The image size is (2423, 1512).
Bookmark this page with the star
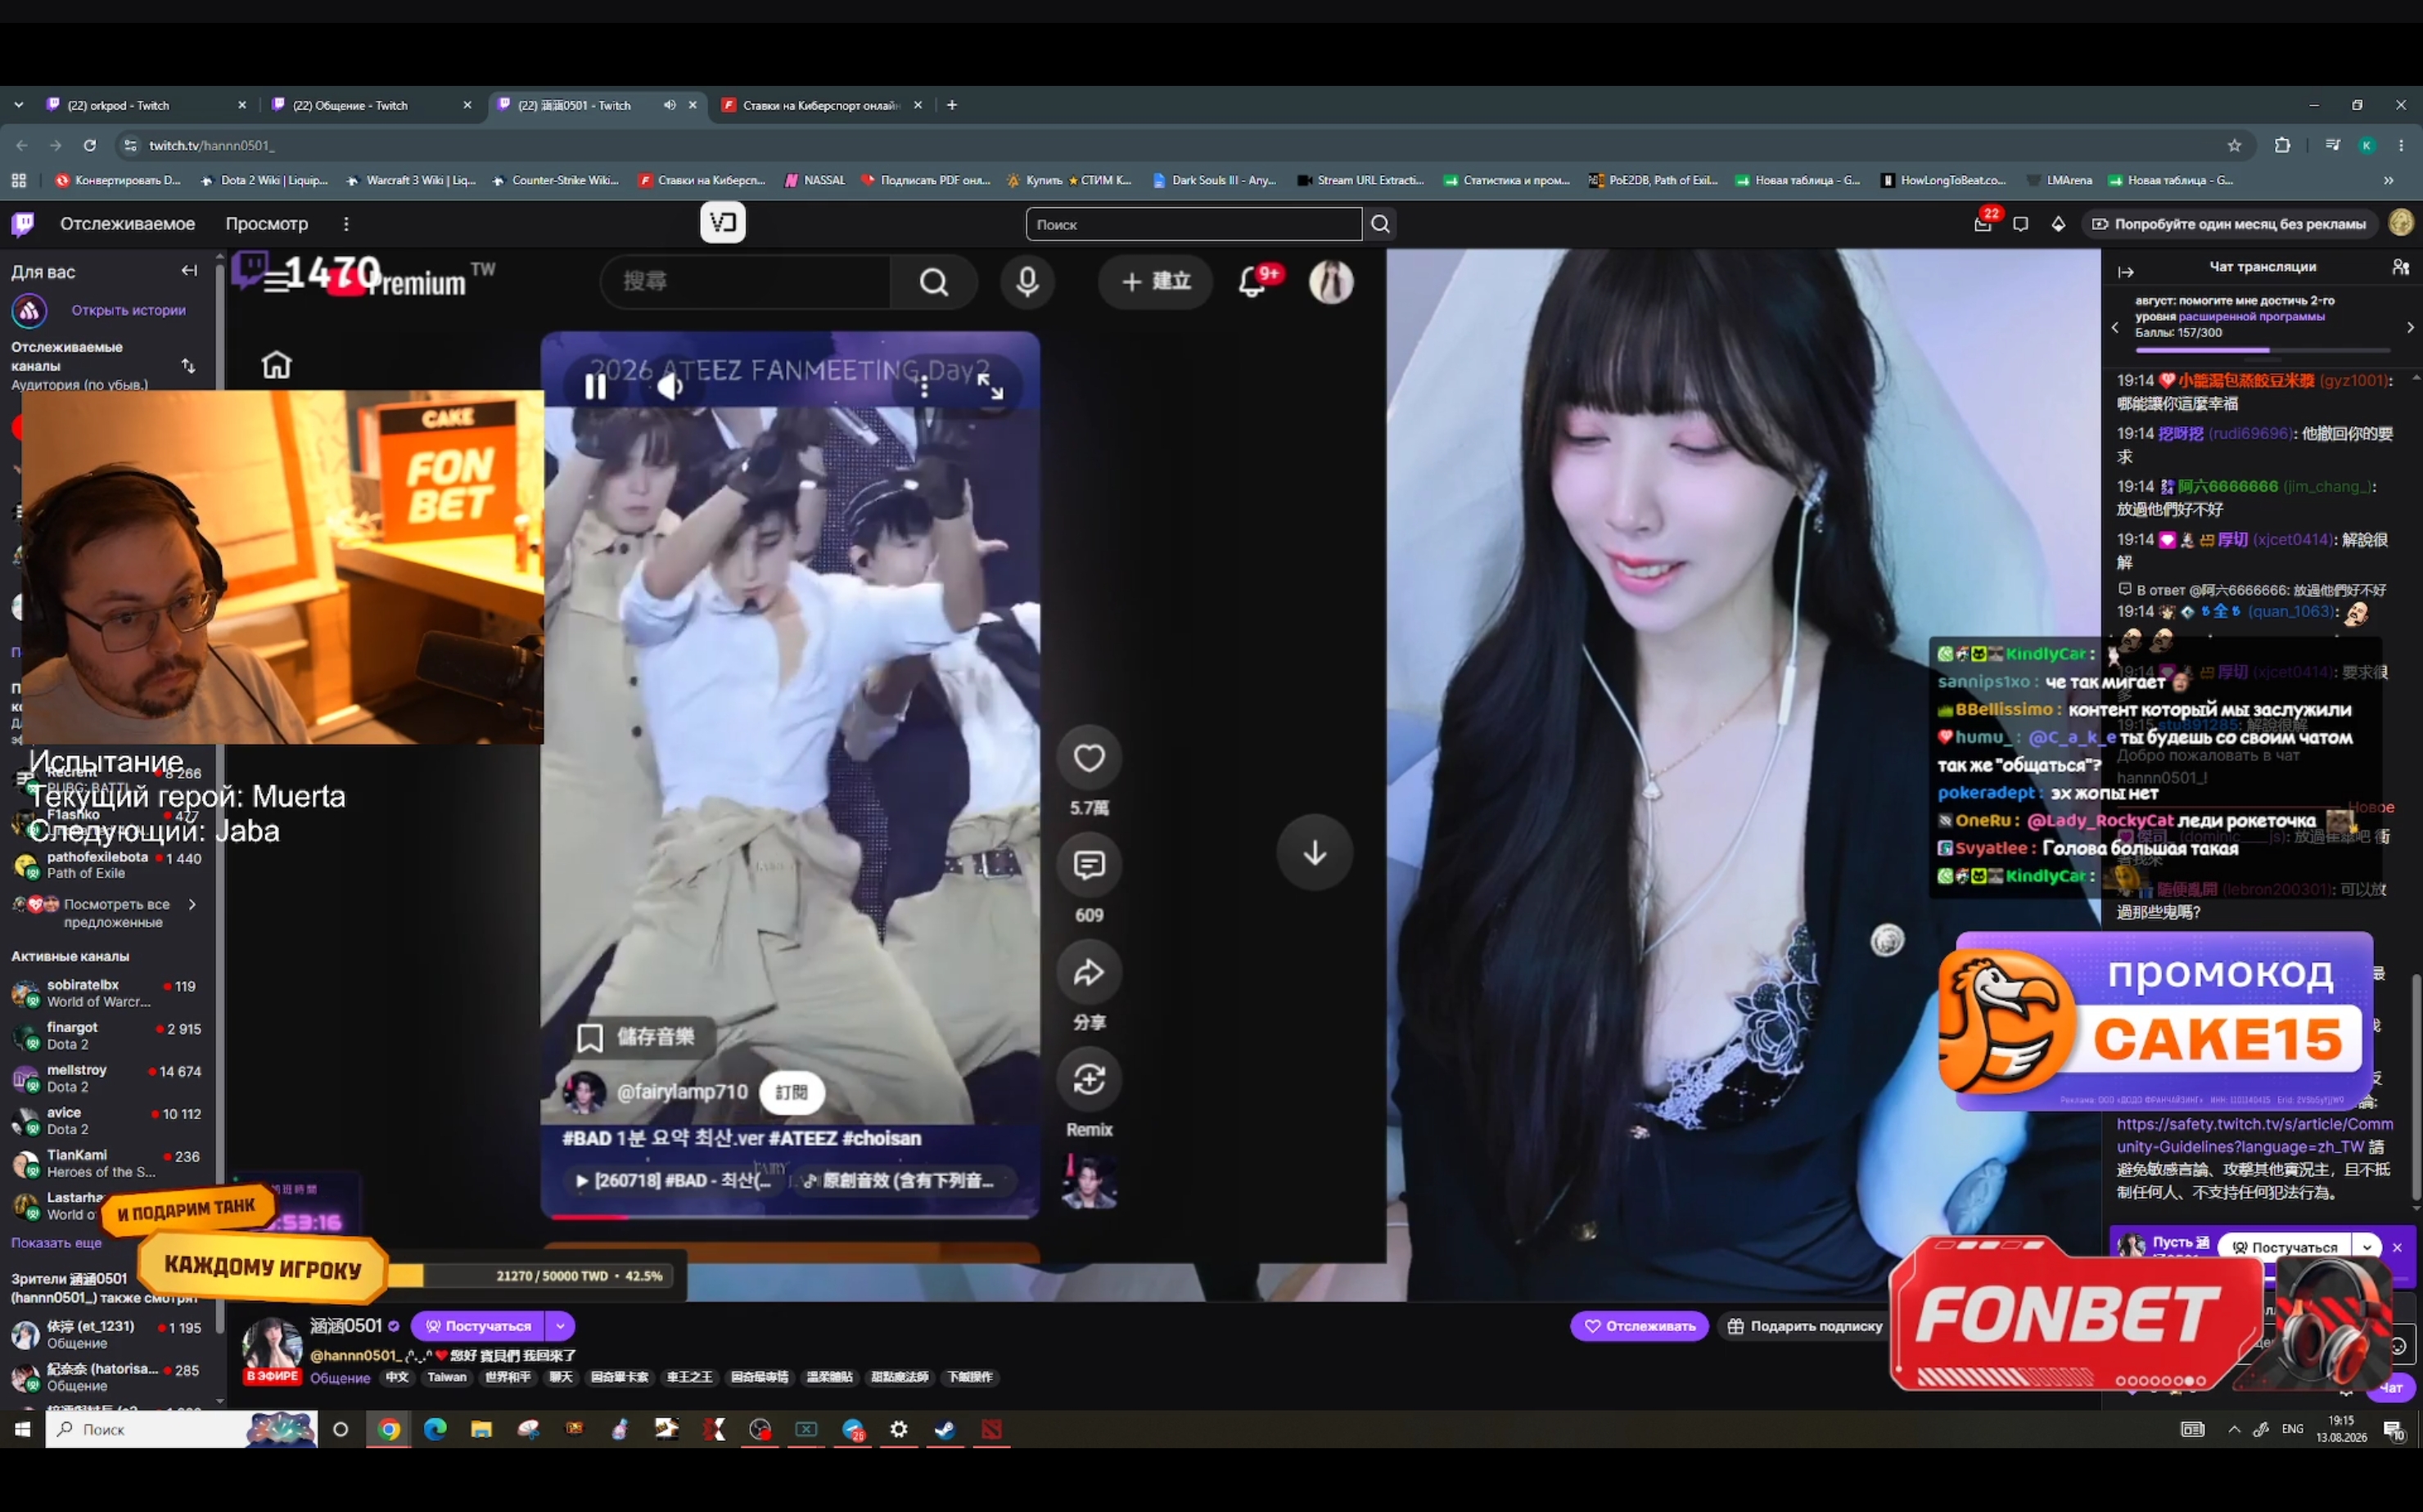[x=2234, y=145]
